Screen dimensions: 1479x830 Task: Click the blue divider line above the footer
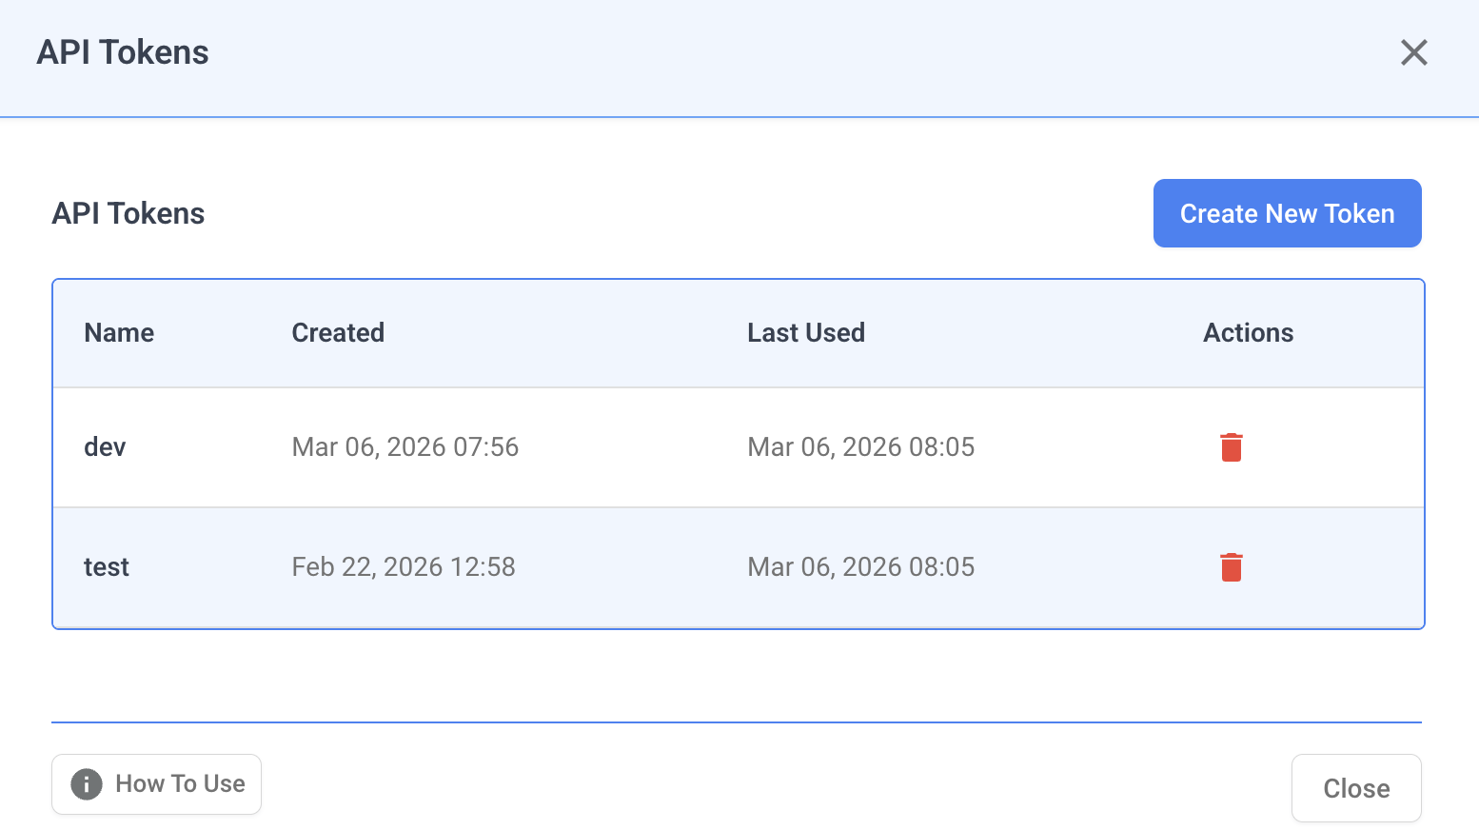tap(736, 722)
